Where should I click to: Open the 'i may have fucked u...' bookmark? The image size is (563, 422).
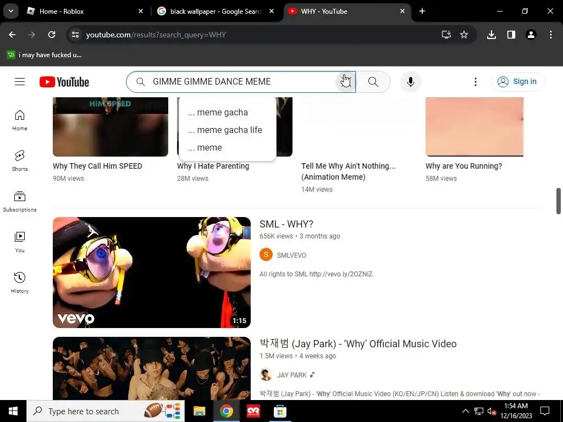[x=45, y=55]
